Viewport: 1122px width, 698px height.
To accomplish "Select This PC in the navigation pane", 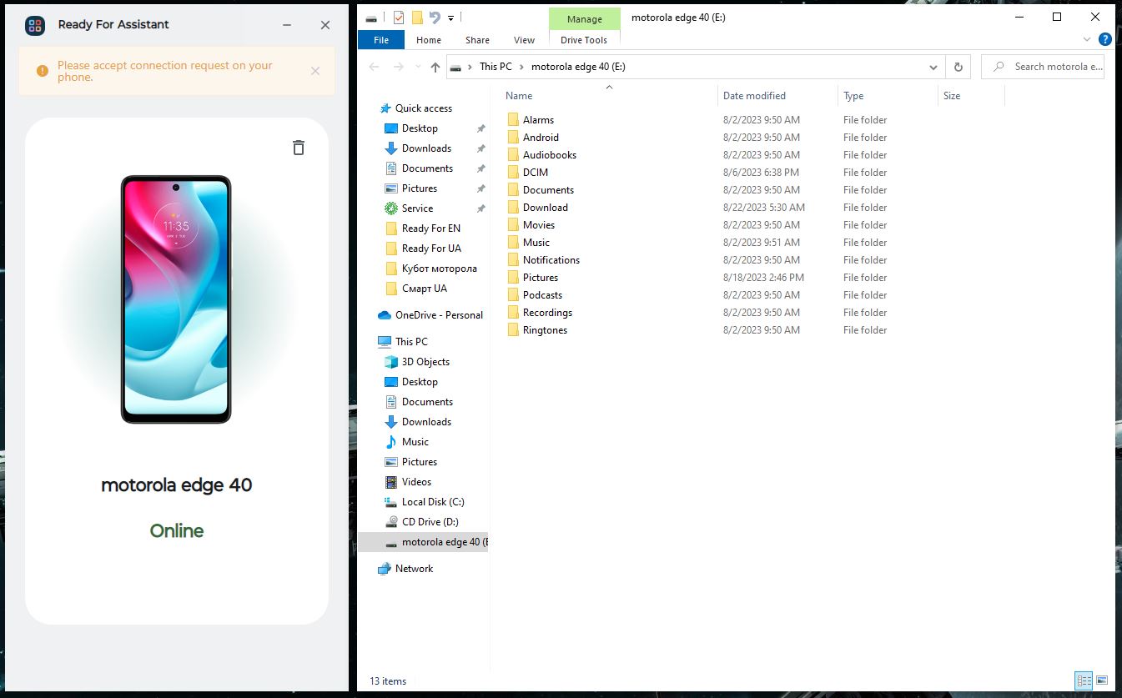I will coord(403,342).
